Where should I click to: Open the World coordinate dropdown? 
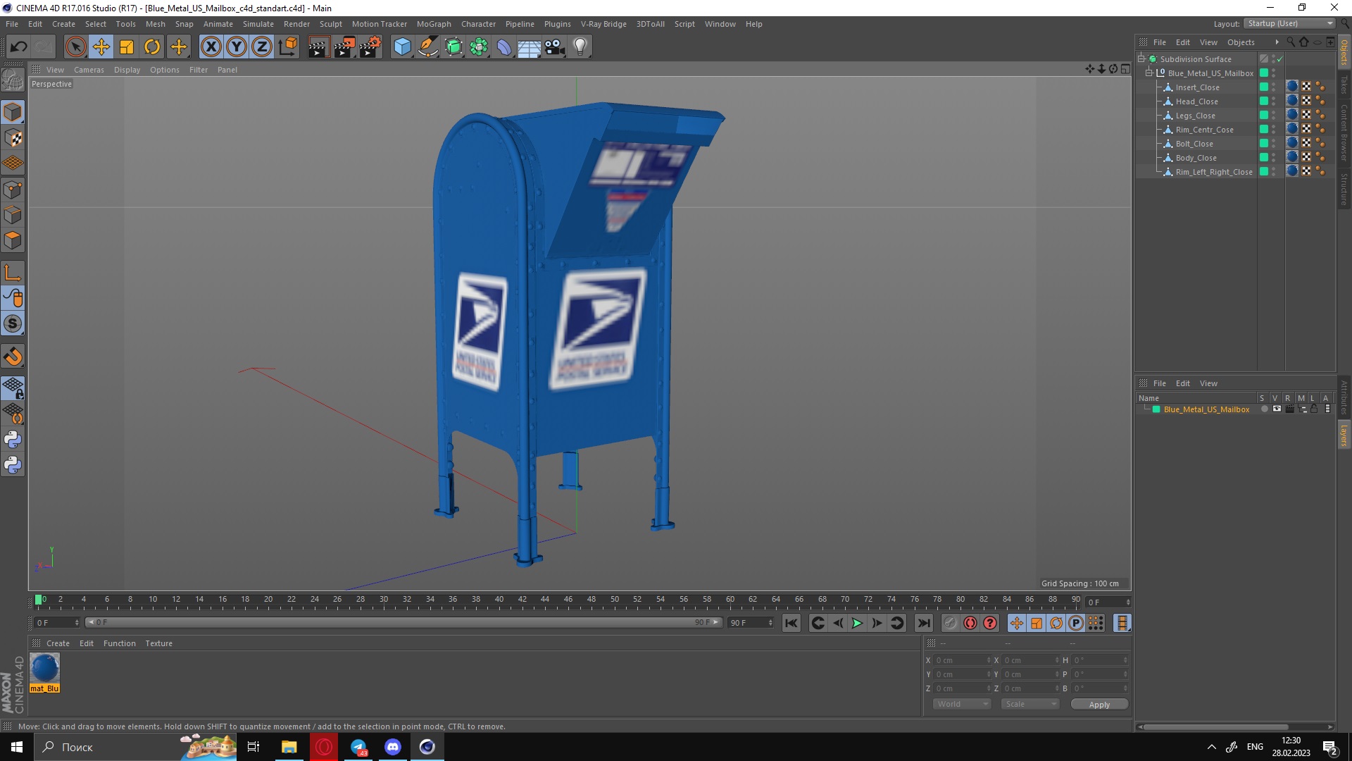point(962,704)
